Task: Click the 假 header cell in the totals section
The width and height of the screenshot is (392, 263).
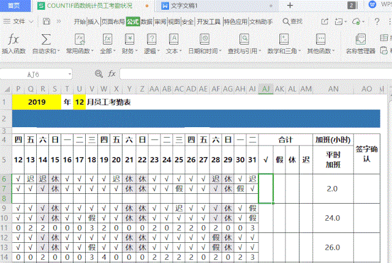Action: (279, 160)
